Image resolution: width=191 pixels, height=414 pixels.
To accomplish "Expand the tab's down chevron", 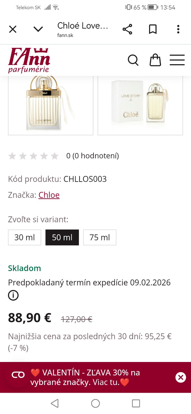I will 38,29.
